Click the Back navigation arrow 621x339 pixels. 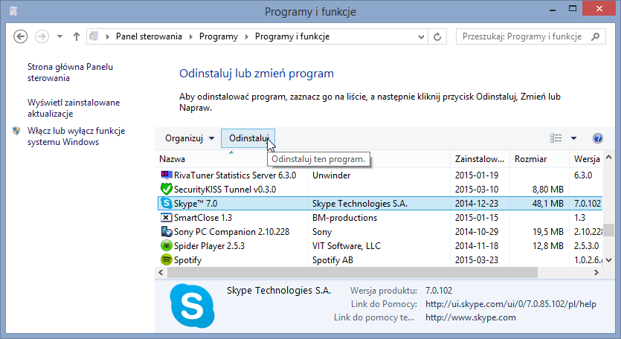pyautogui.click(x=21, y=36)
